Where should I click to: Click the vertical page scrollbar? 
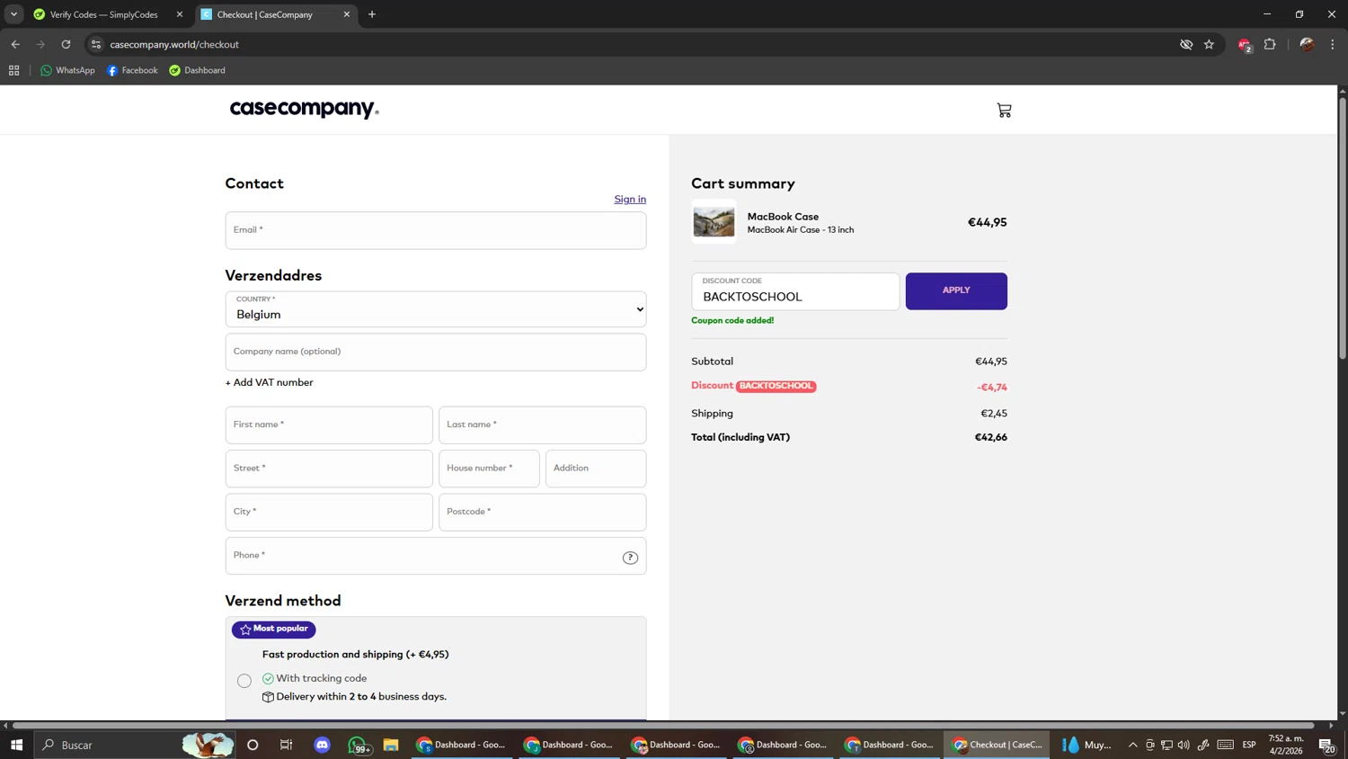pos(1343,228)
